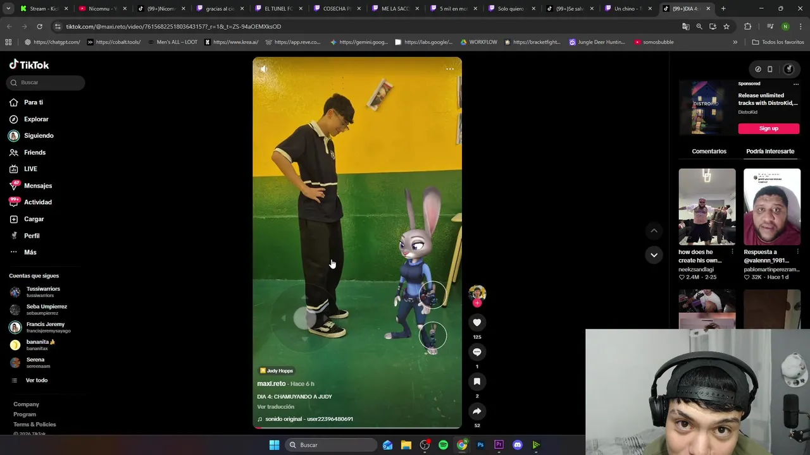Like the video with heart icon
Image resolution: width=810 pixels, height=455 pixels.
477,323
